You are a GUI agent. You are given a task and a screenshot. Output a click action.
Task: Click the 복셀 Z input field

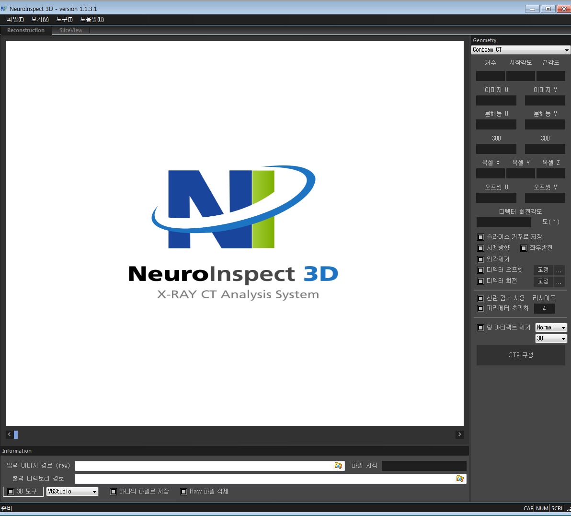550,173
